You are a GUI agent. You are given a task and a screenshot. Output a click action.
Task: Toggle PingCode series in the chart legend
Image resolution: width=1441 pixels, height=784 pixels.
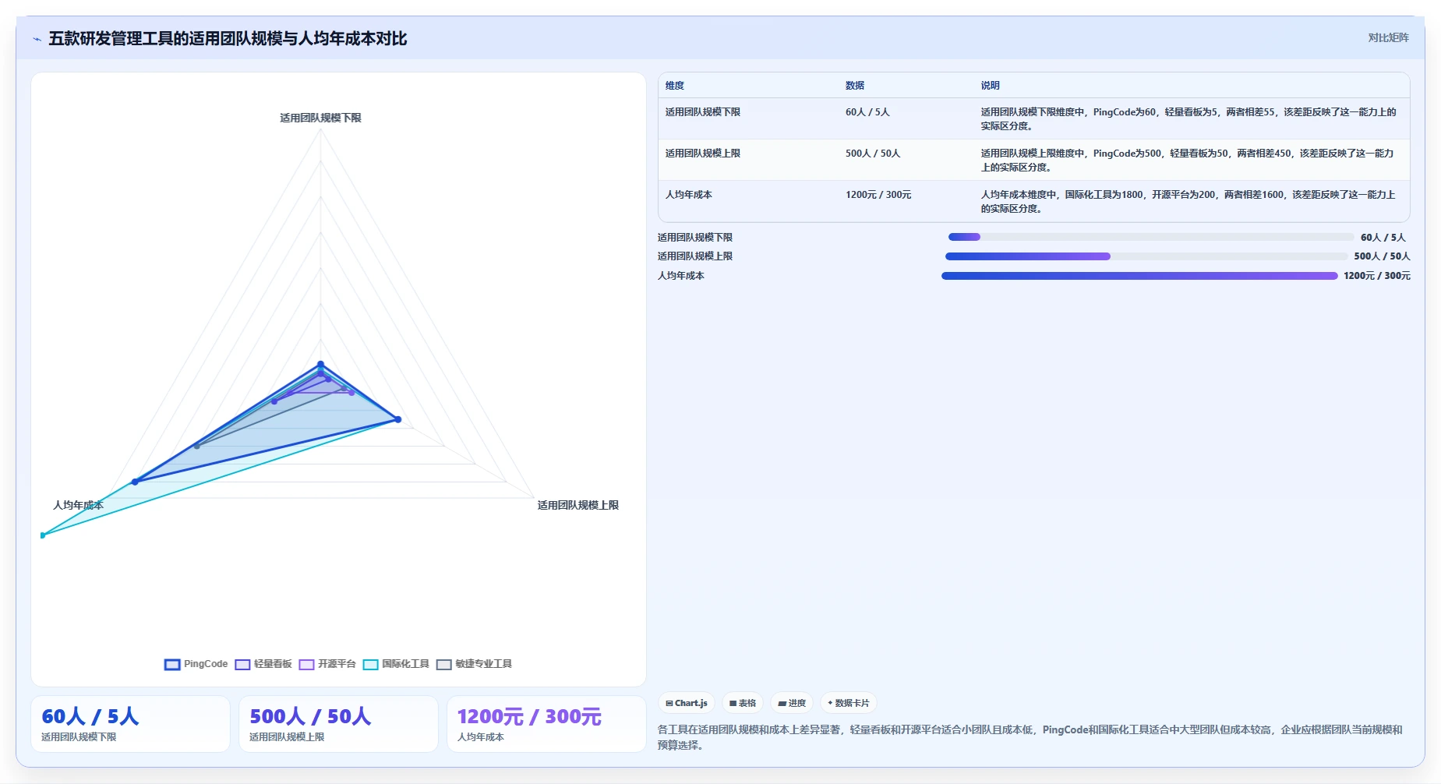(196, 664)
